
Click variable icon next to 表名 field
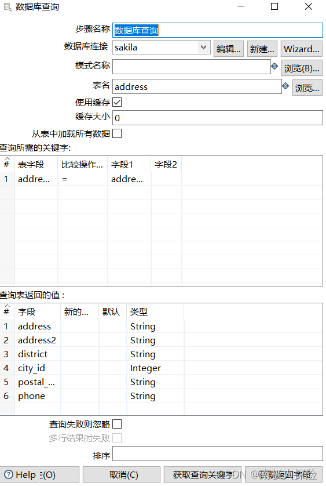tap(285, 86)
